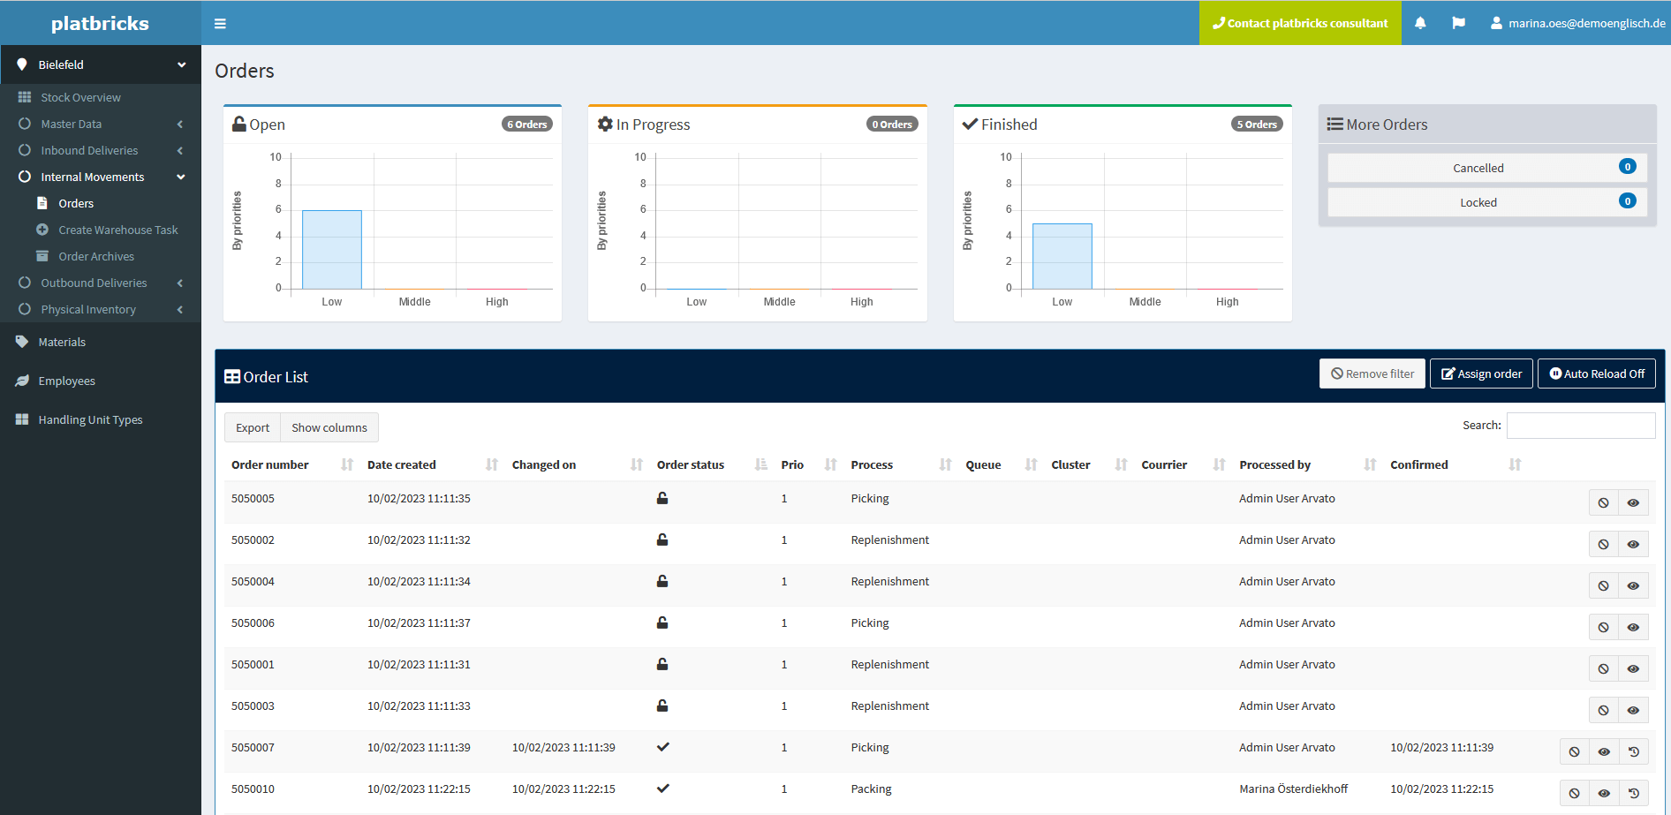
Task: Click the Remove filter button
Action: click(x=1372, y=373)
